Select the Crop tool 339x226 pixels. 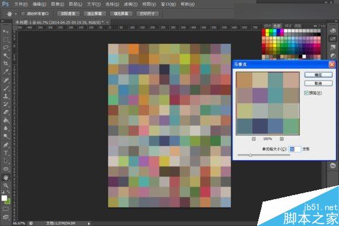coord(6,64)
